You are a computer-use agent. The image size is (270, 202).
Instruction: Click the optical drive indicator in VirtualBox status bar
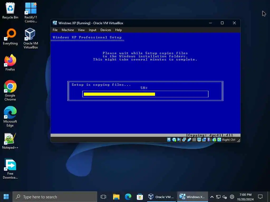pos(174,140)
